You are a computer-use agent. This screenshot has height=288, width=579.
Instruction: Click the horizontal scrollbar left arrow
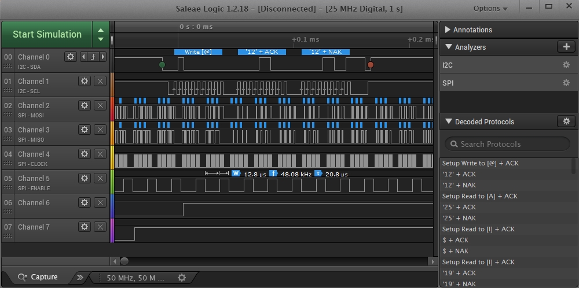click(x=115, y=261)
